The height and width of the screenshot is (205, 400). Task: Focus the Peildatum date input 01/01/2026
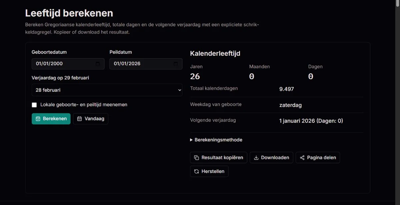tap(146, 64)
